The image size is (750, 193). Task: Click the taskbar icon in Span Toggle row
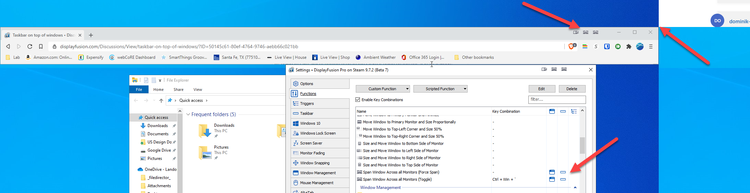tap(563, 179)
